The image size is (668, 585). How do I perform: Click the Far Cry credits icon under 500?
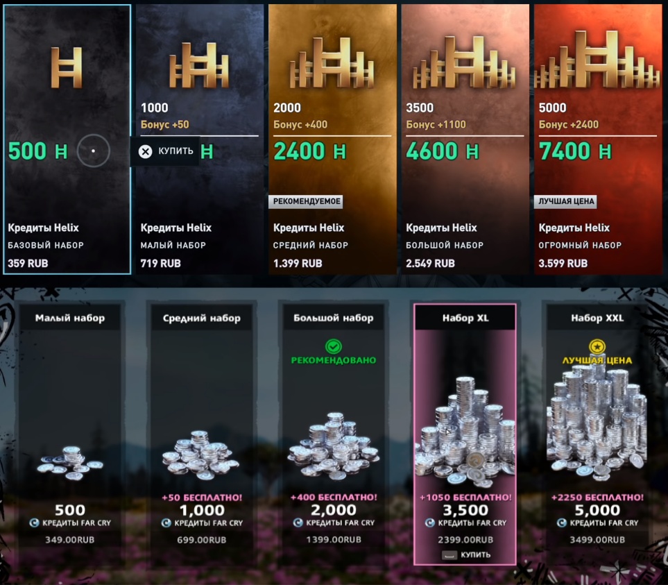click(x=34, y=523)
